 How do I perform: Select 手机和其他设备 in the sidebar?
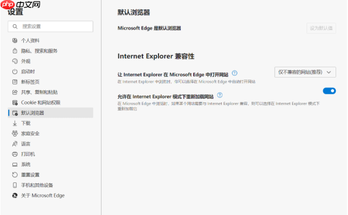(50, 185)
